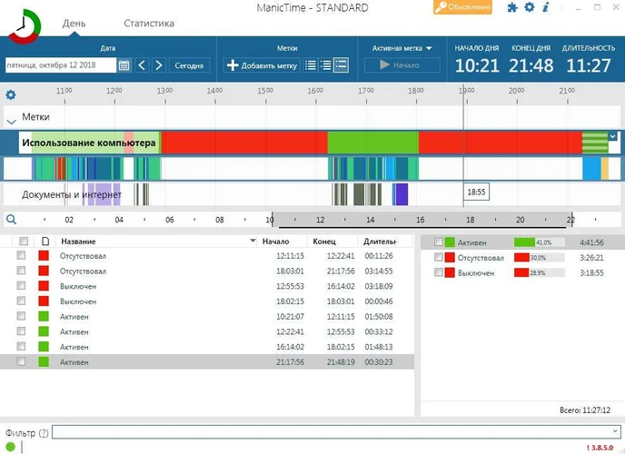This screenshot has height=454, width=625.
Task: Check the Выключен summary checkbox in right panel
Action: (439, 272)
